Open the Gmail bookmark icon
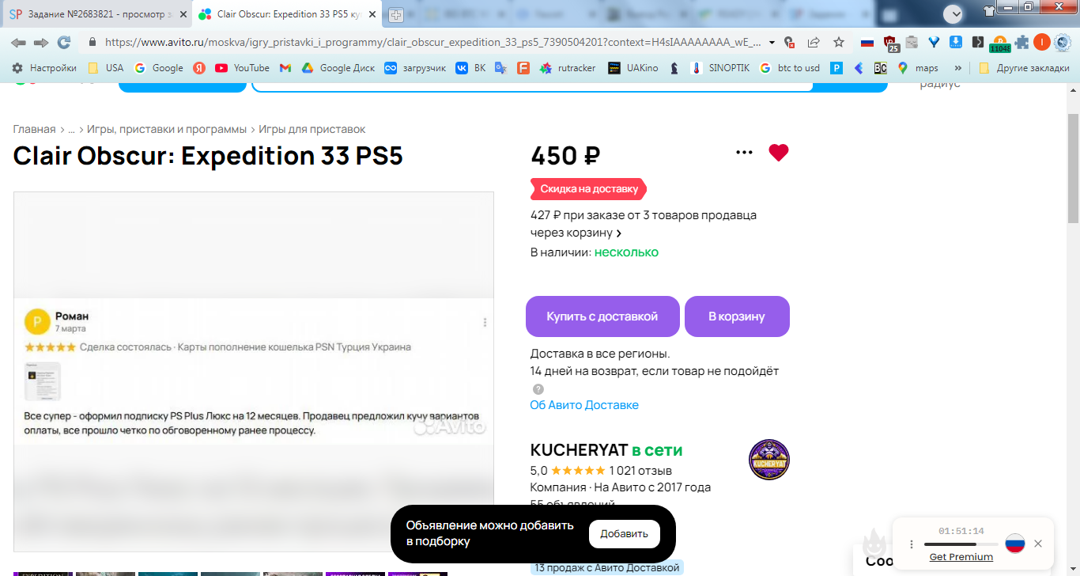The width and height of the screenshot is (1080, 576). (285, 68)
